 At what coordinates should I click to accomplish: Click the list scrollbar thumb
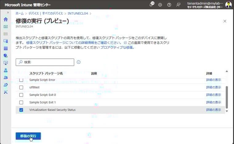(227, 97)
